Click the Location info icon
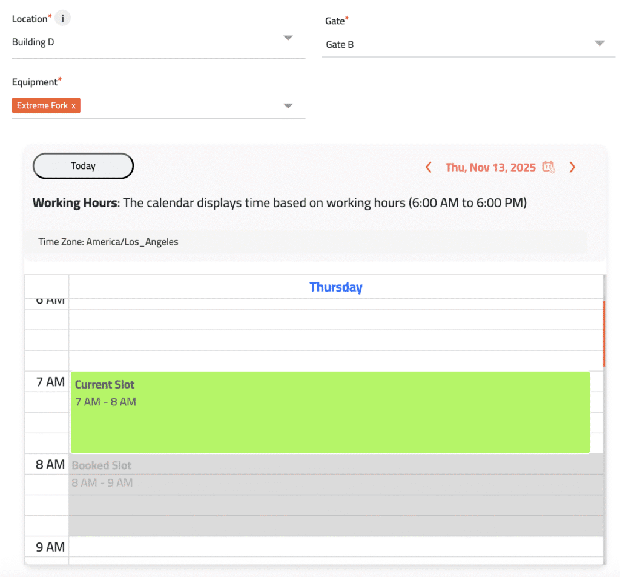The image size is (620, 577). coord(62,18)
